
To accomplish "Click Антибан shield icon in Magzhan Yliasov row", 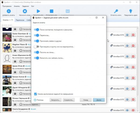I will (x=111, y=46).
